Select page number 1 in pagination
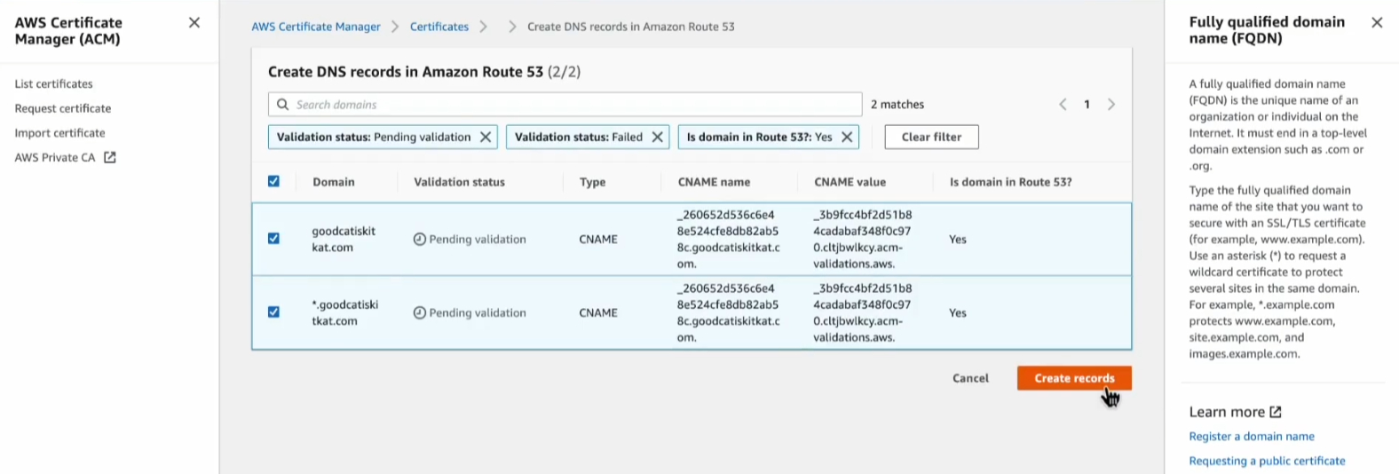Screen dimensions: 1399x474 pyautogui.click(x=1087, y=105)
